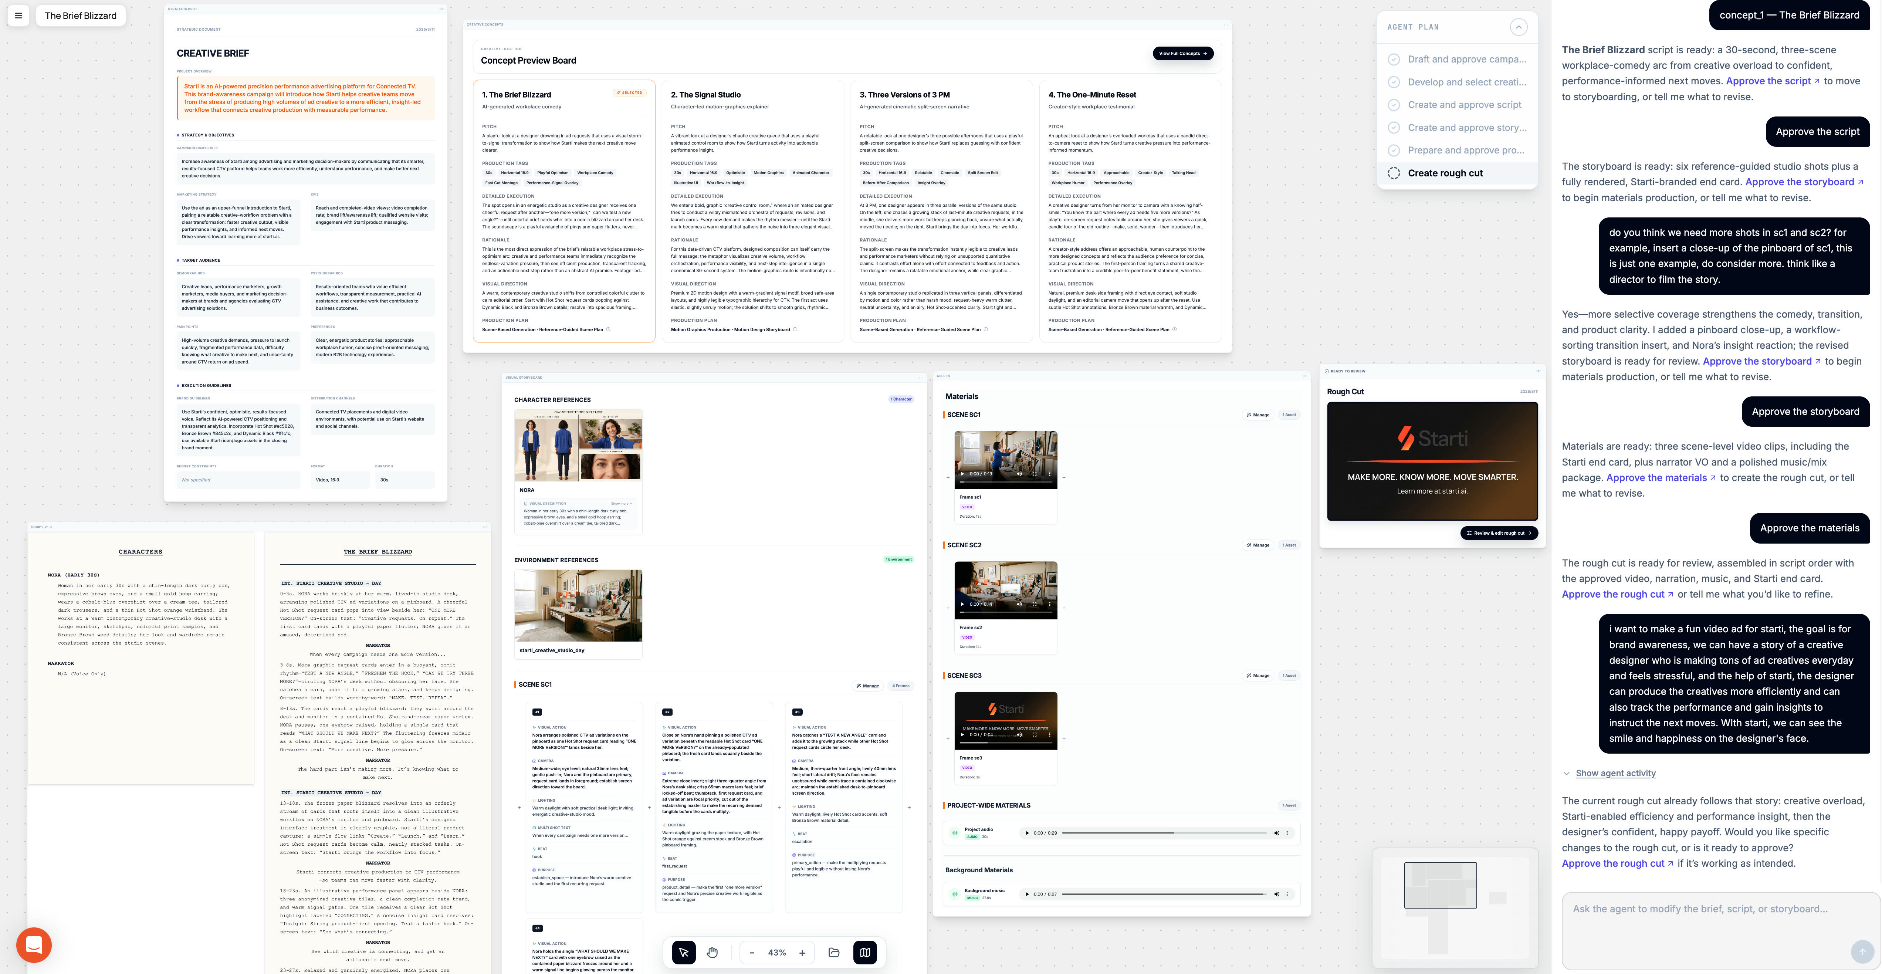This screenshot has width=1882, height=974.
Task: Open more options on the Frame sc3 video
Action: (1050, 735)
